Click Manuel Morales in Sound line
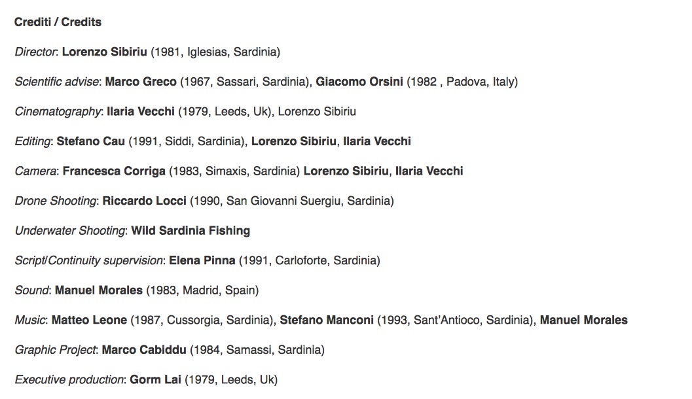Viewport: 692px width, 399px height. point(98,290)
